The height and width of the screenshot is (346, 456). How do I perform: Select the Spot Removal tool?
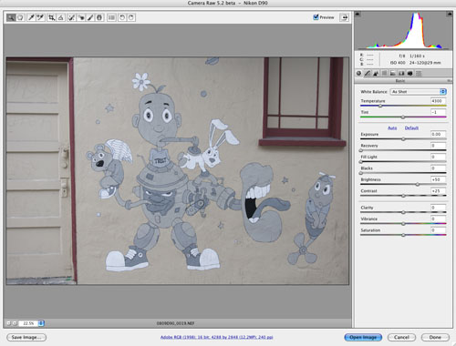[71, 17]
